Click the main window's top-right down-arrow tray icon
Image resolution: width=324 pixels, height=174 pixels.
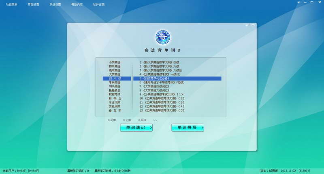(298, 2)
